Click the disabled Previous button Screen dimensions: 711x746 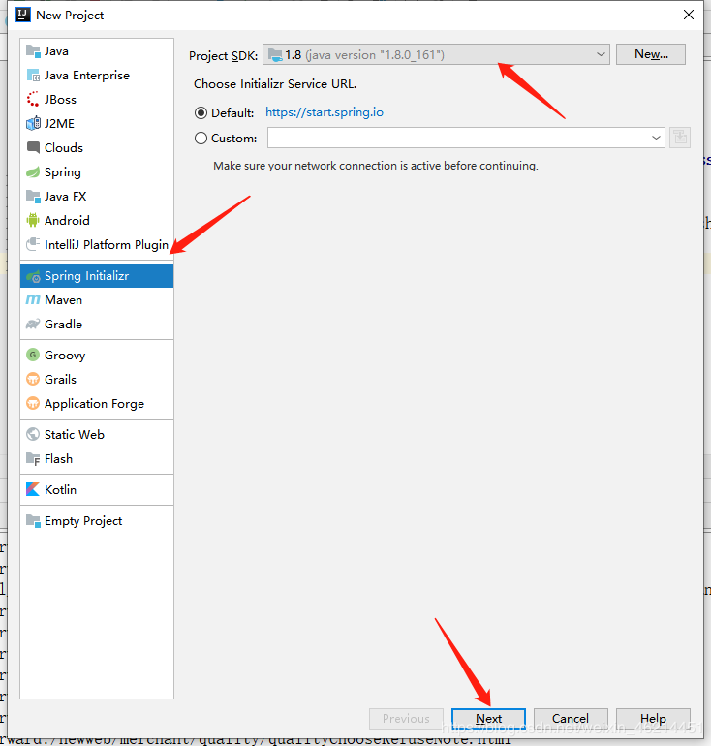click(406, 719)
